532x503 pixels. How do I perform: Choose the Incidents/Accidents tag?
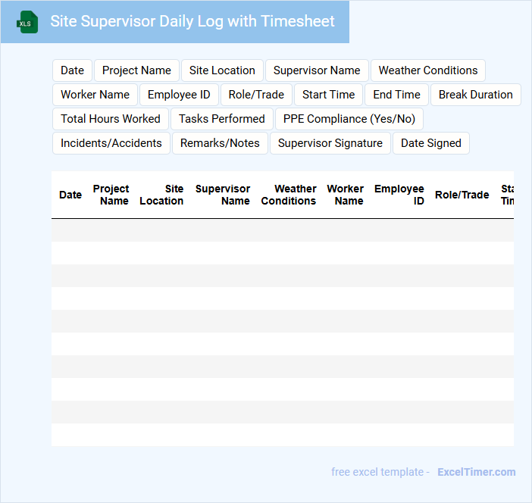click(x=111, y=143)
